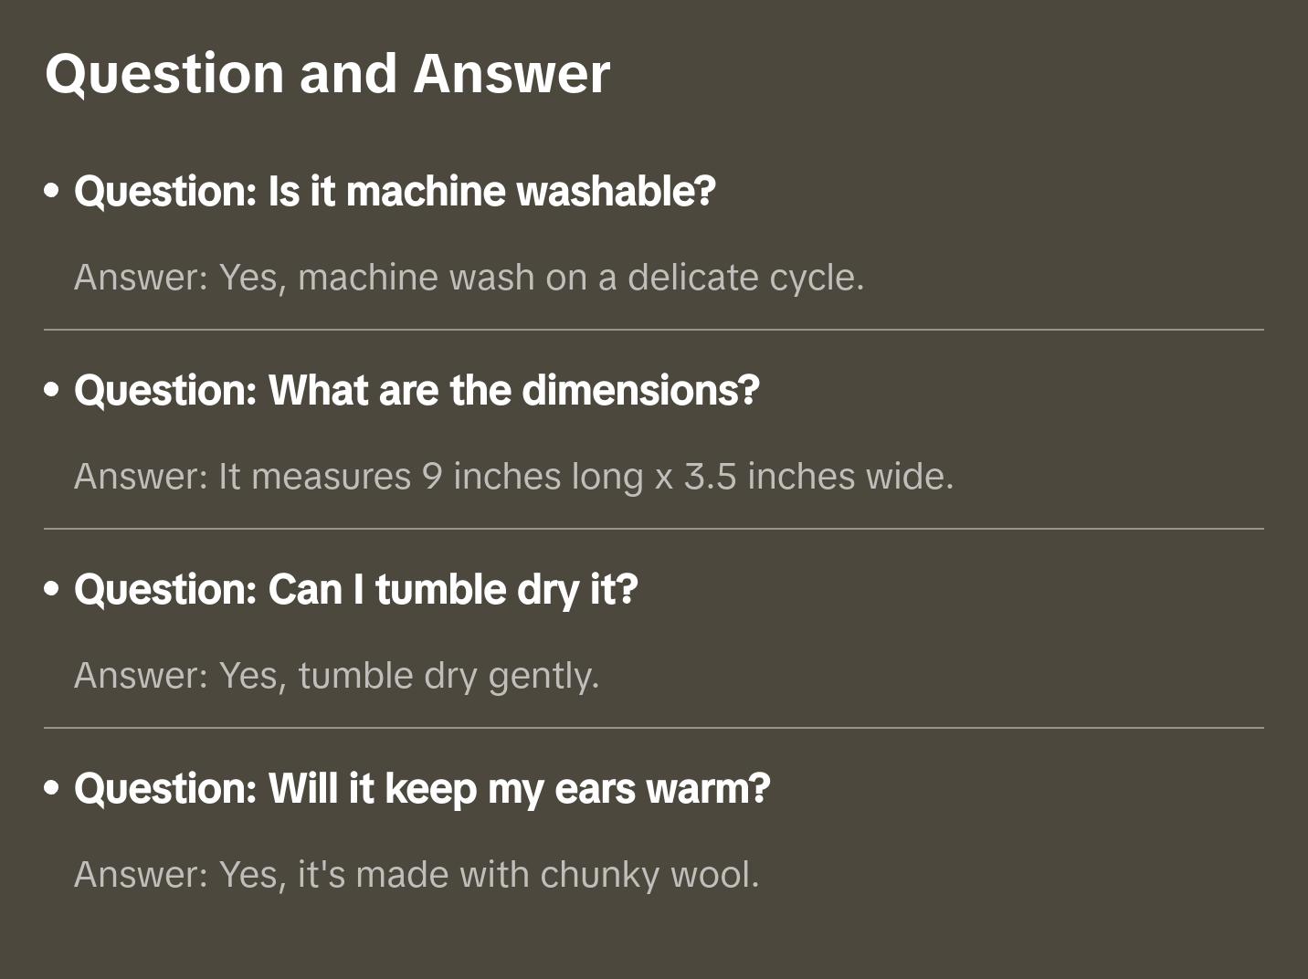Click the chunky wool answer text
The image size is (1308, 979).
[417, 875]
